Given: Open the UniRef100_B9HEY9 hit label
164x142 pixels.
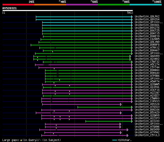Looking at the screenshot, I should [147, 36].
